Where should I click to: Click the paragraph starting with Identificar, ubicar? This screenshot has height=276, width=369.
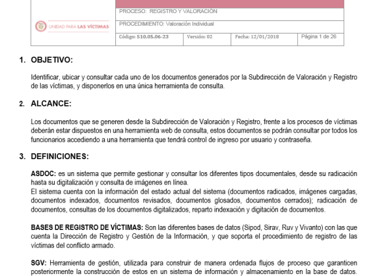point(194,81)
